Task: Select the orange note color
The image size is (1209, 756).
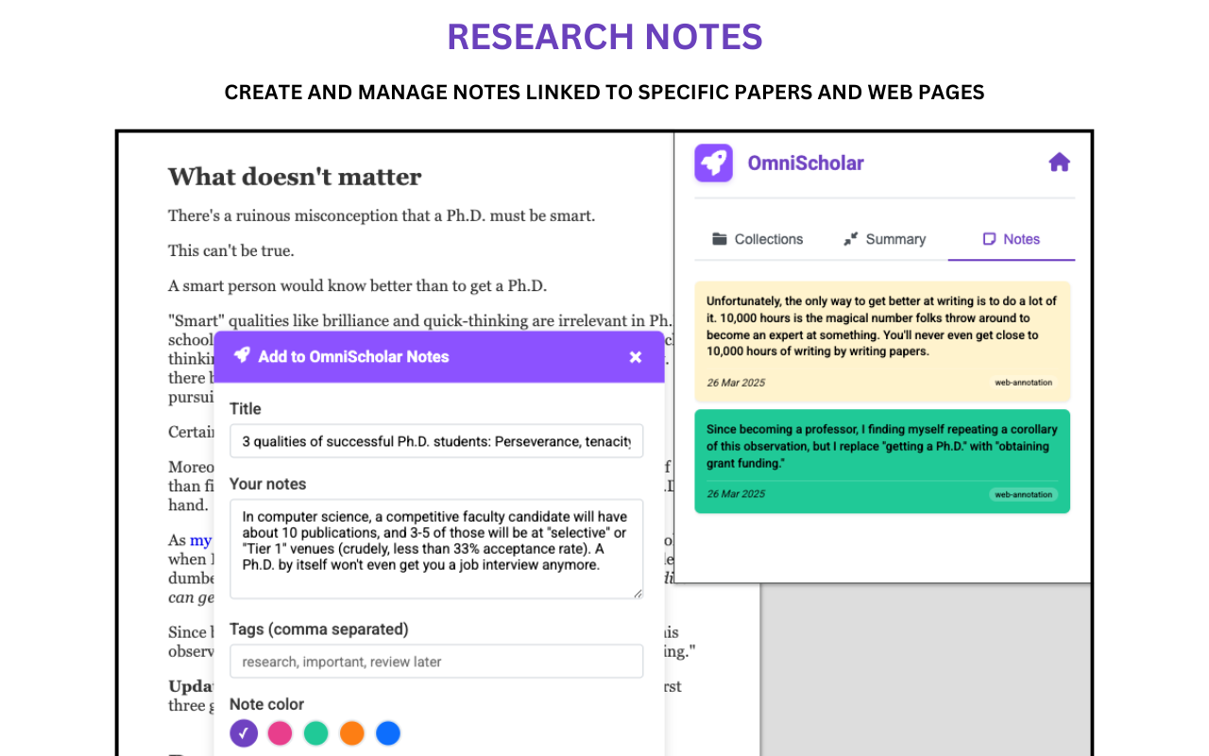Action: [x=351, y=732]
